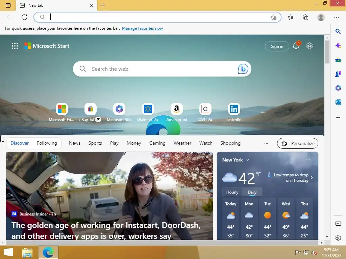Image resolution: width=346 pixels, height=259 pixels.
Task: Open the tab actions menu icon
Action: (x=8, y=5)
